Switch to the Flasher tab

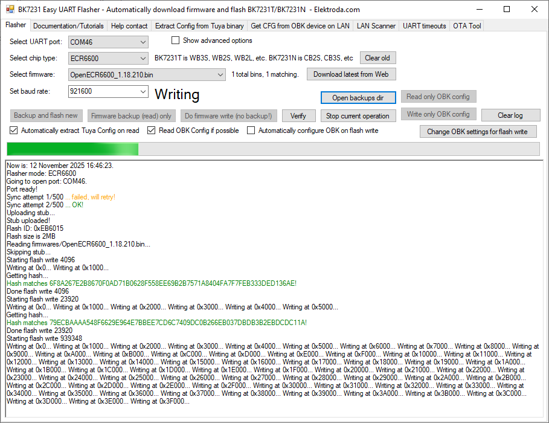[x=16, y=25]
